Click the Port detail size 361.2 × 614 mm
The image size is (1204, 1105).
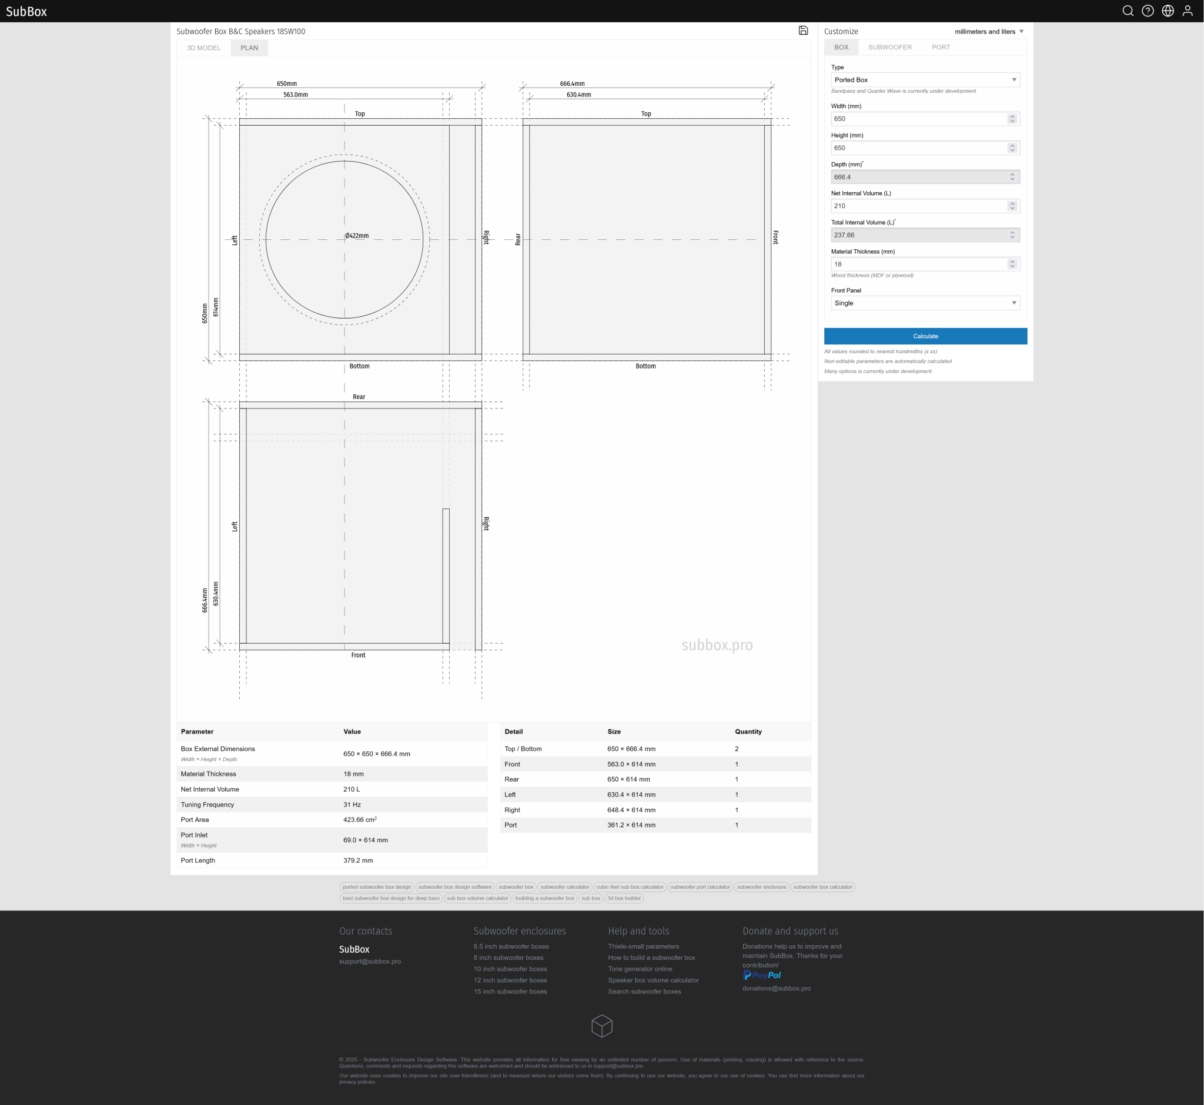631,825
